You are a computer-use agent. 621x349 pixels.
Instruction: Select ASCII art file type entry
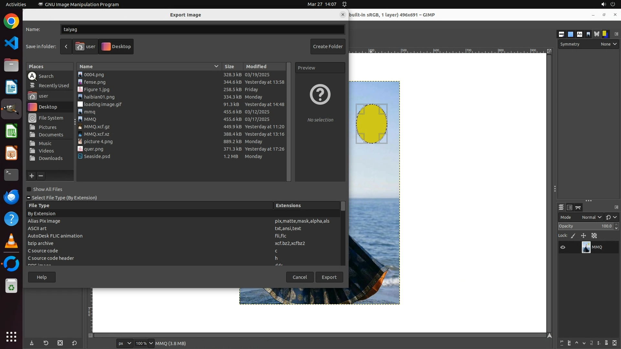click(x=37, y=228)
